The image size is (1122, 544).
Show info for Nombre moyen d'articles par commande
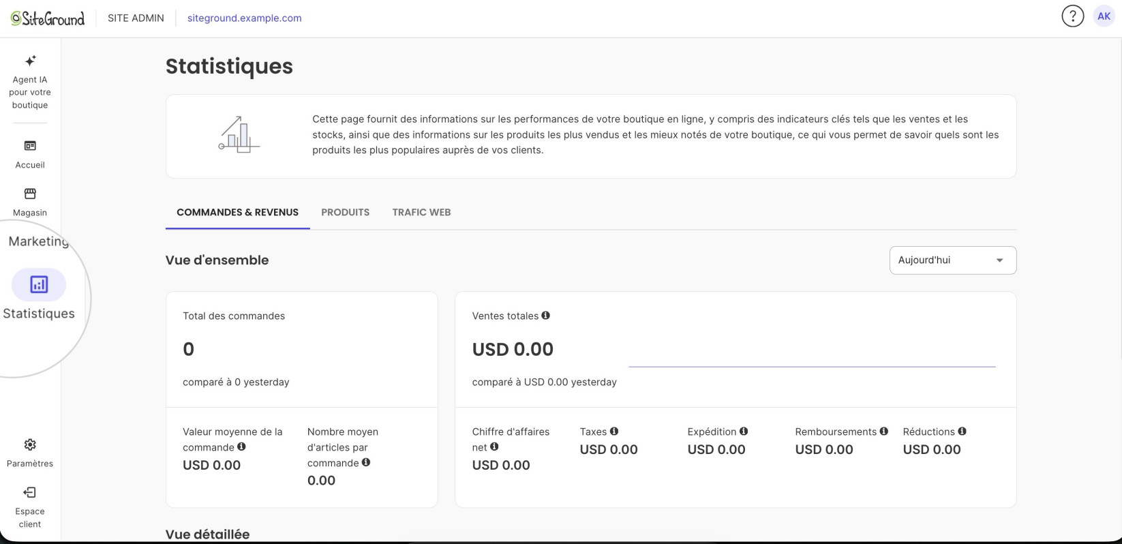pos(366,462)
